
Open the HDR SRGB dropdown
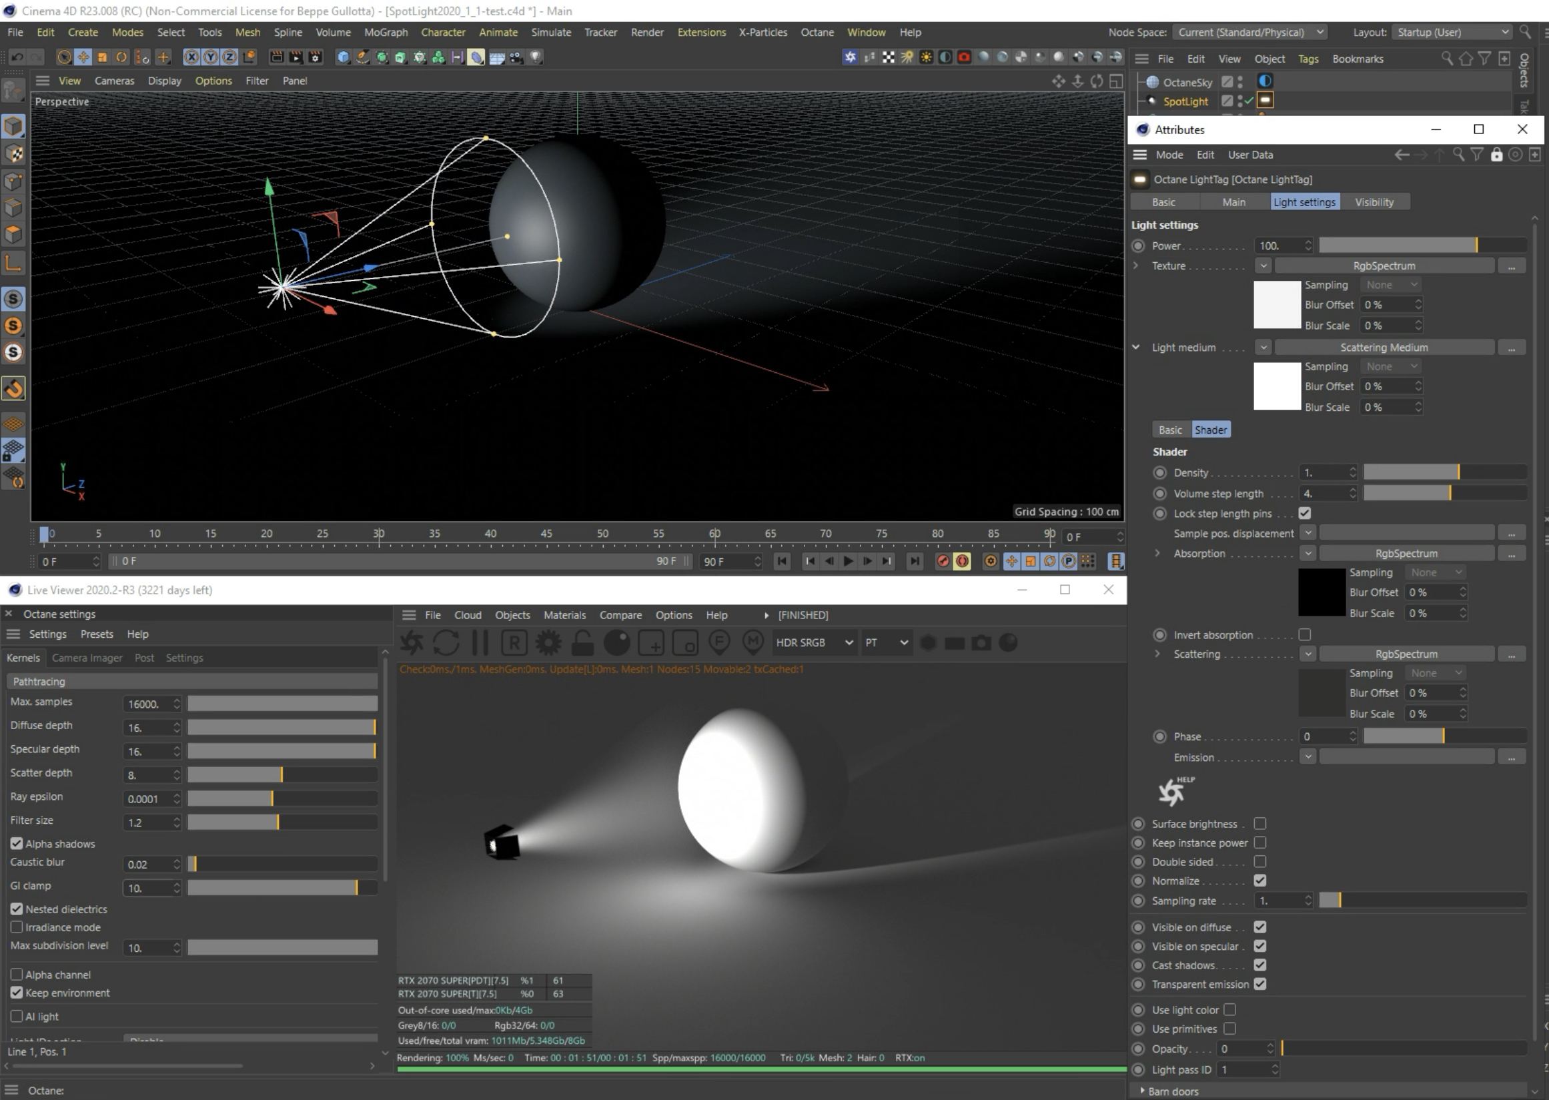pyautogui.click(x=813, y=643)
